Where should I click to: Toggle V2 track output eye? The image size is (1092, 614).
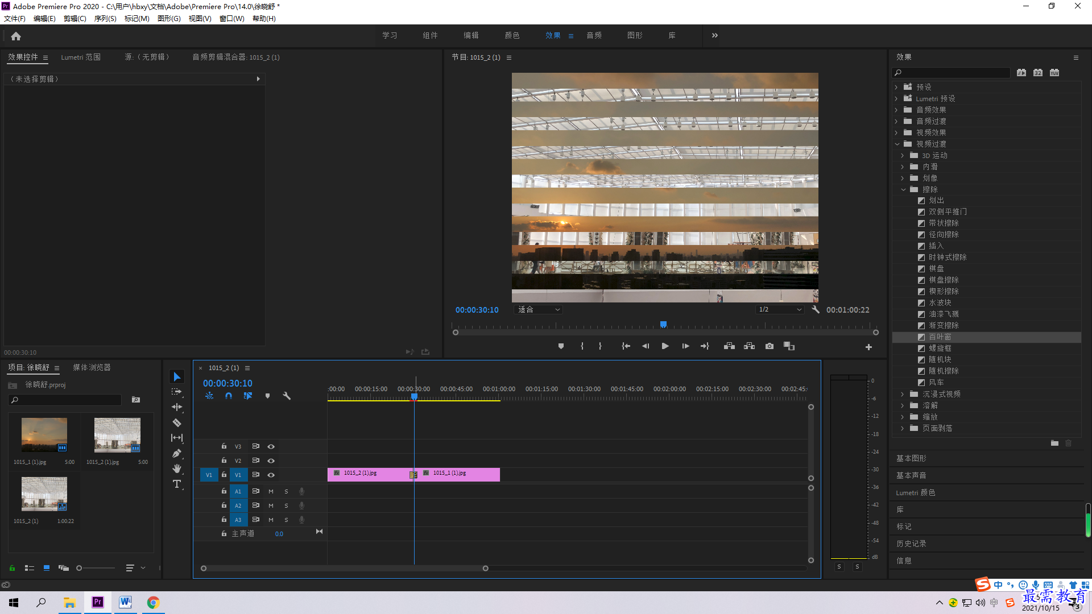tap(271, 461)
